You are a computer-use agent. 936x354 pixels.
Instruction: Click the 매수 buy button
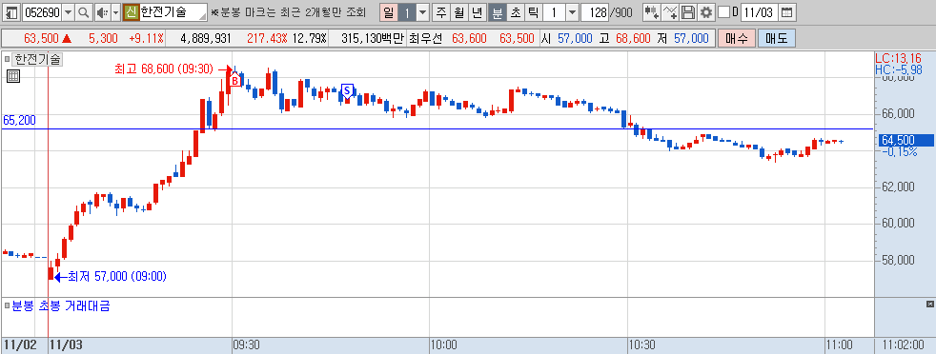pyautogui.click(x=736, y=39)
